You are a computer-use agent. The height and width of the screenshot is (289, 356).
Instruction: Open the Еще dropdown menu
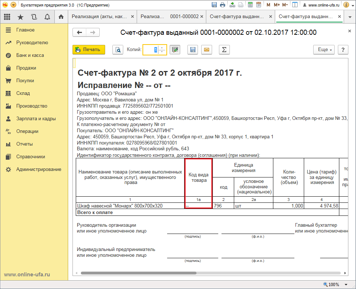pyautogui.click(x=324, y=50)
